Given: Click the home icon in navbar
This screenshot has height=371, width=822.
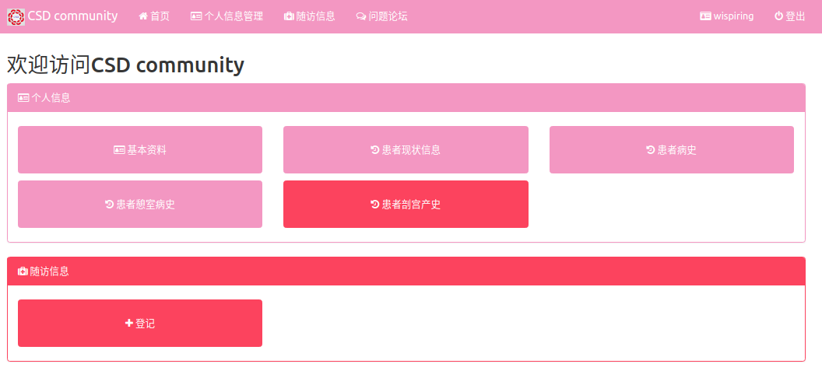Looking at the screenshot, I should coord(143,16).
